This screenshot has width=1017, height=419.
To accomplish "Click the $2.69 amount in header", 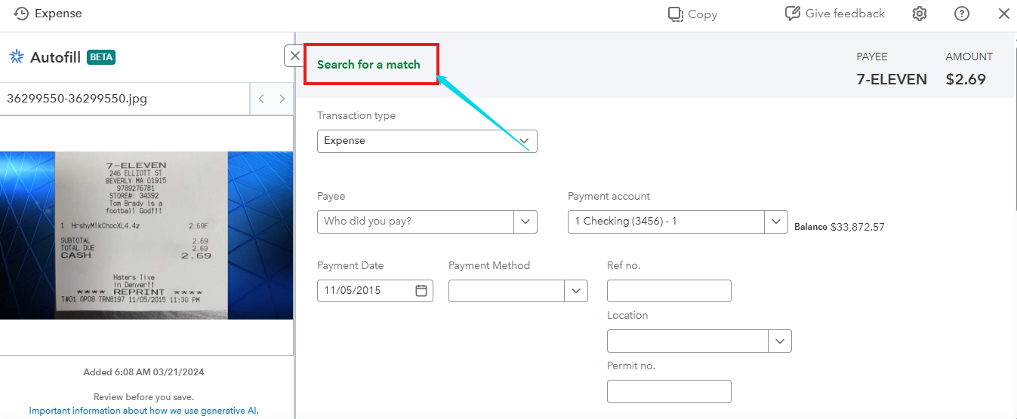I will click(966, 79).
